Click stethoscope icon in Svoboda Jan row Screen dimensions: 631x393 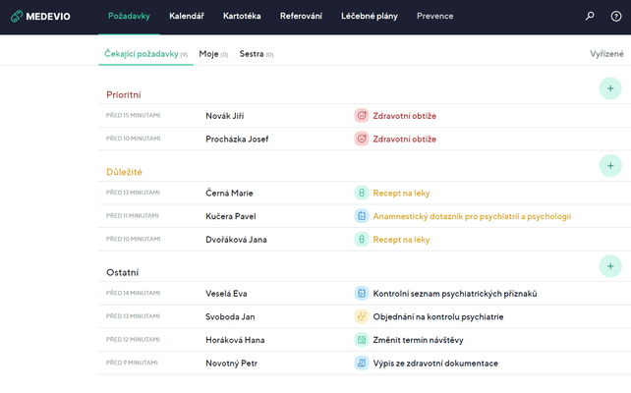(361, 316)
